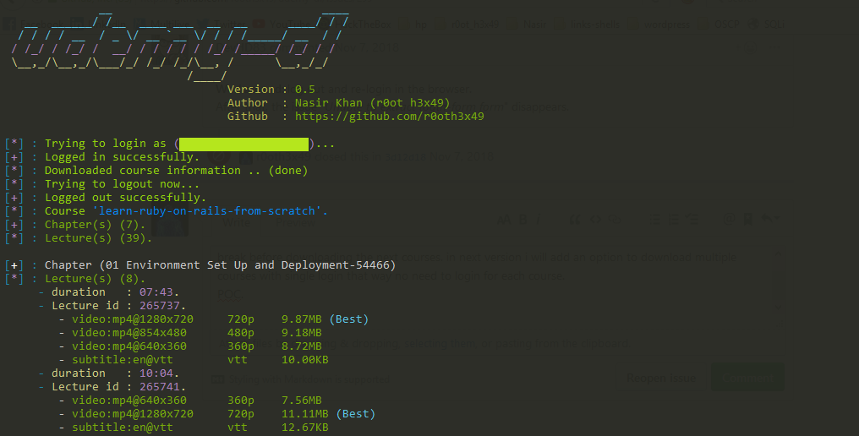The height and width of the screenshot is (436, 859).
Task: Click 'Styling with Markdown is supported' link
Action: click(301, 379)
